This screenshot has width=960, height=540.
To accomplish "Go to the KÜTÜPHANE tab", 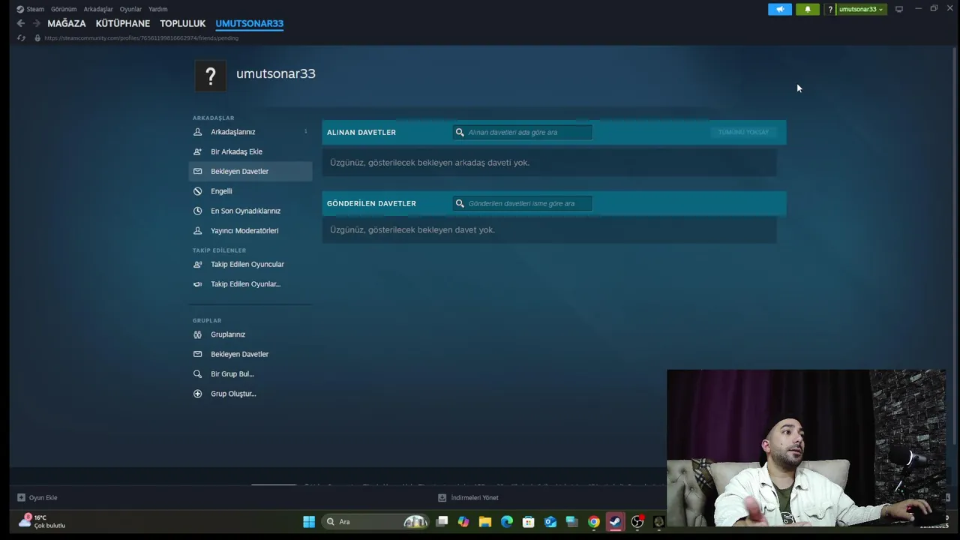I will pos(123,23).
